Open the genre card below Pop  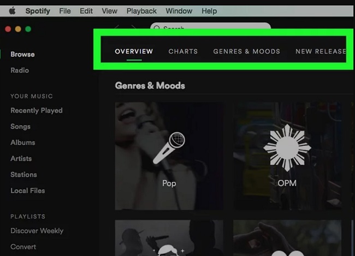pyautogui.click(x=169, y=238)
